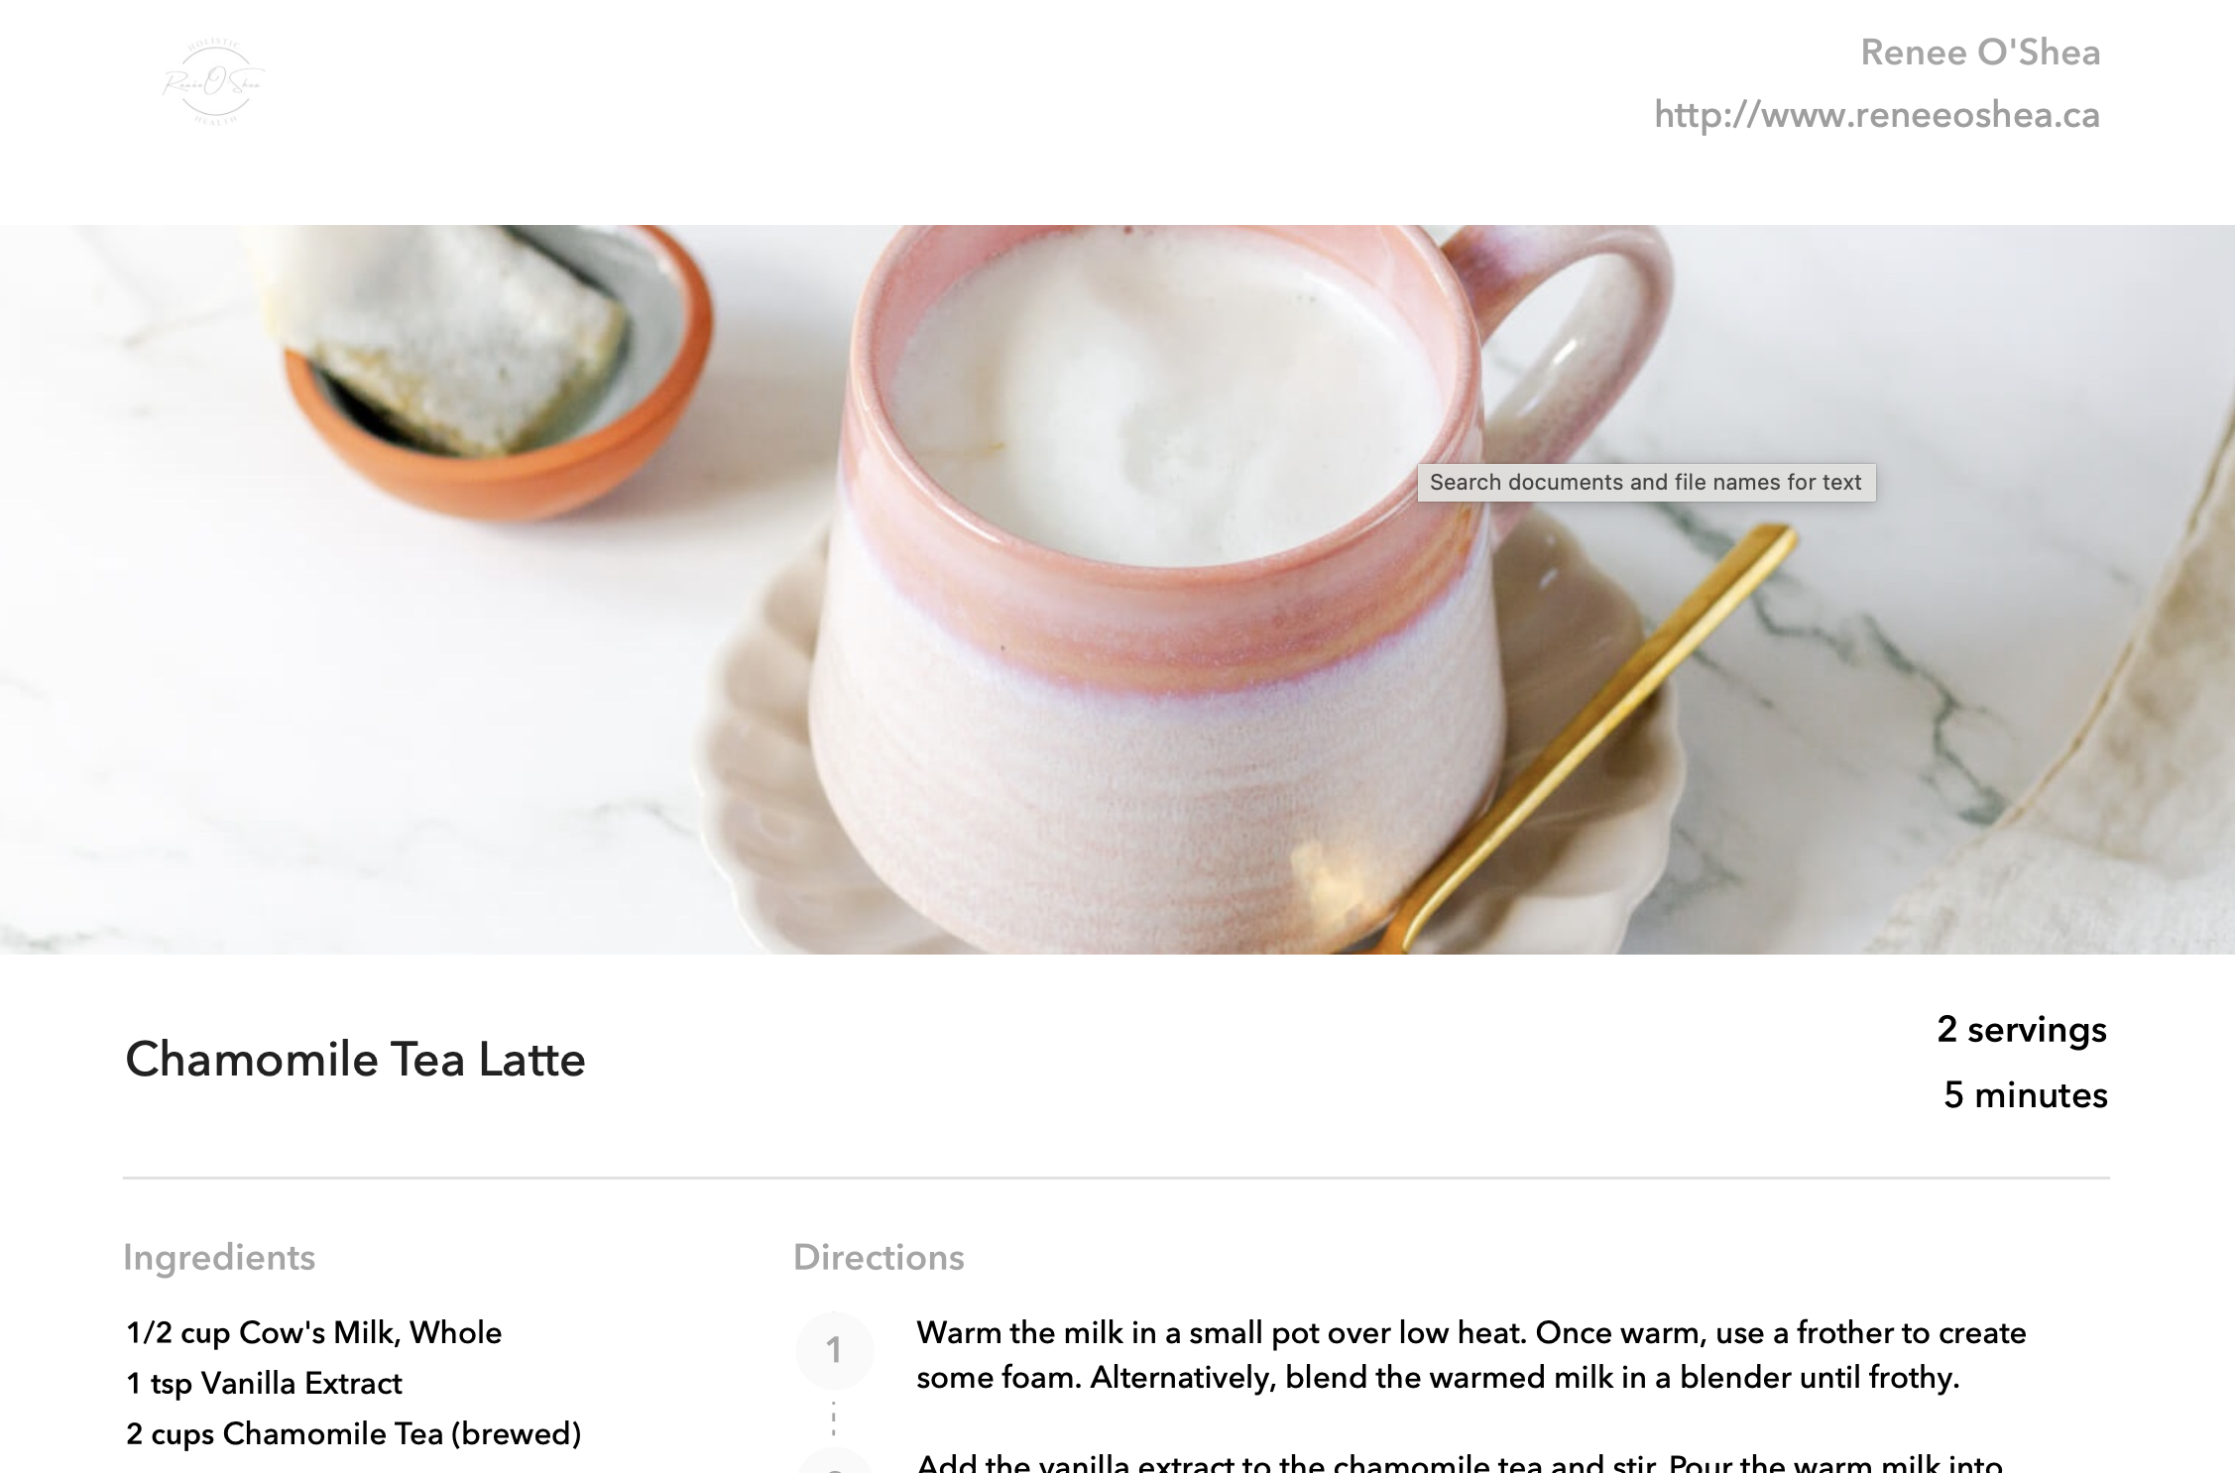Click the Renee O'Shea Holistic Health logo
The width and height of the screenshot is (2235, 1473).
[213, 81]
